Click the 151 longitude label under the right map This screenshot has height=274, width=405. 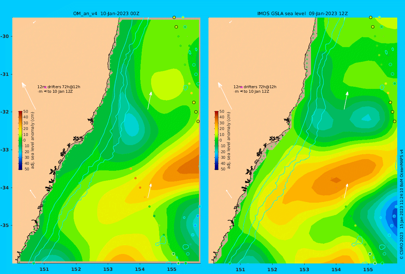[x=241, y=269]
